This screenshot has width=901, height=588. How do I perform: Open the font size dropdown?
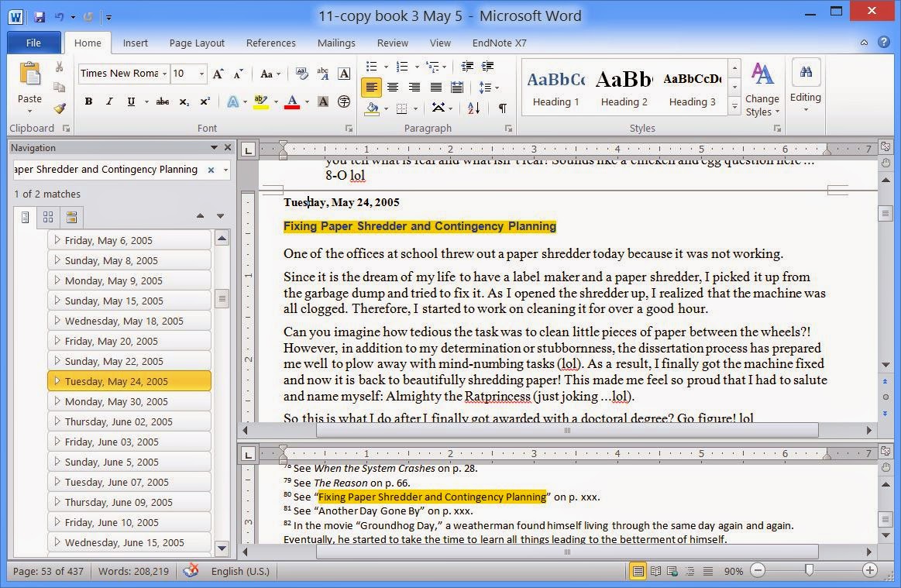coord(201,74)
